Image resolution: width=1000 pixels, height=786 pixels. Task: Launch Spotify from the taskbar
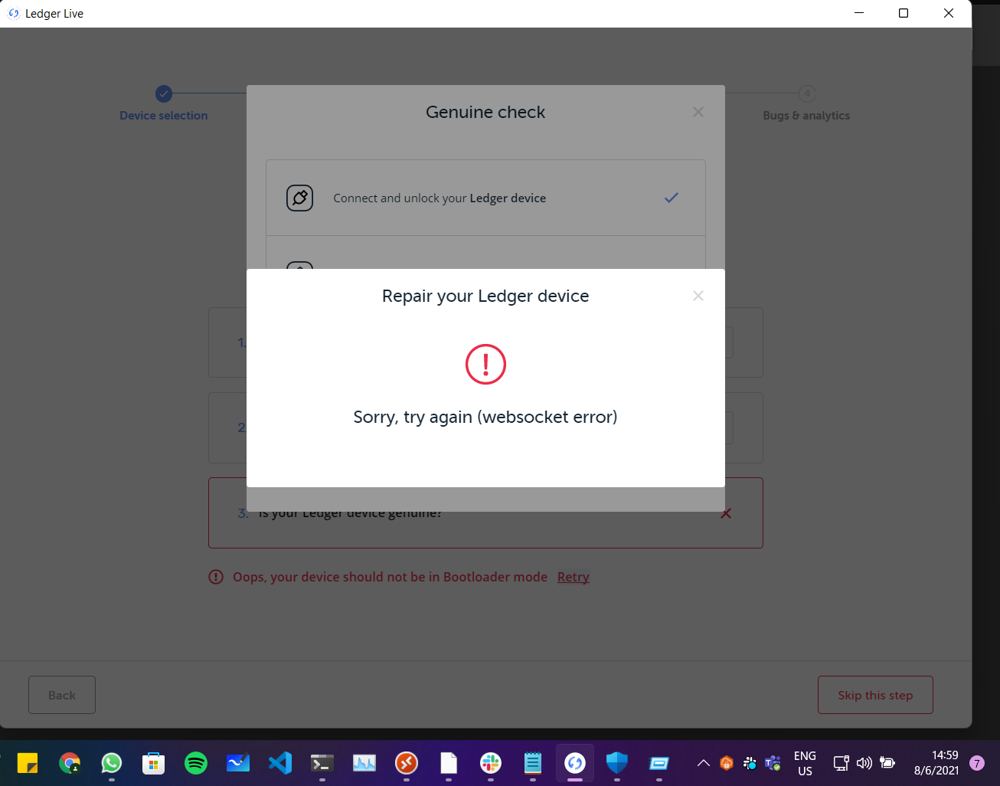[196, 763]
